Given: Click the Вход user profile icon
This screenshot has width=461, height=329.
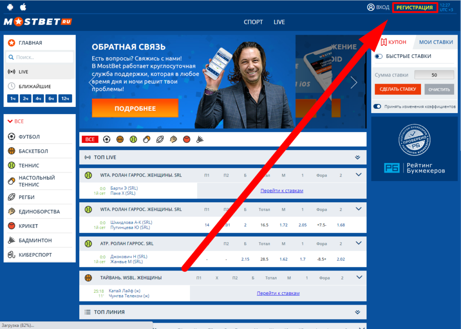Looking at the screenshot, I should 371,7.
